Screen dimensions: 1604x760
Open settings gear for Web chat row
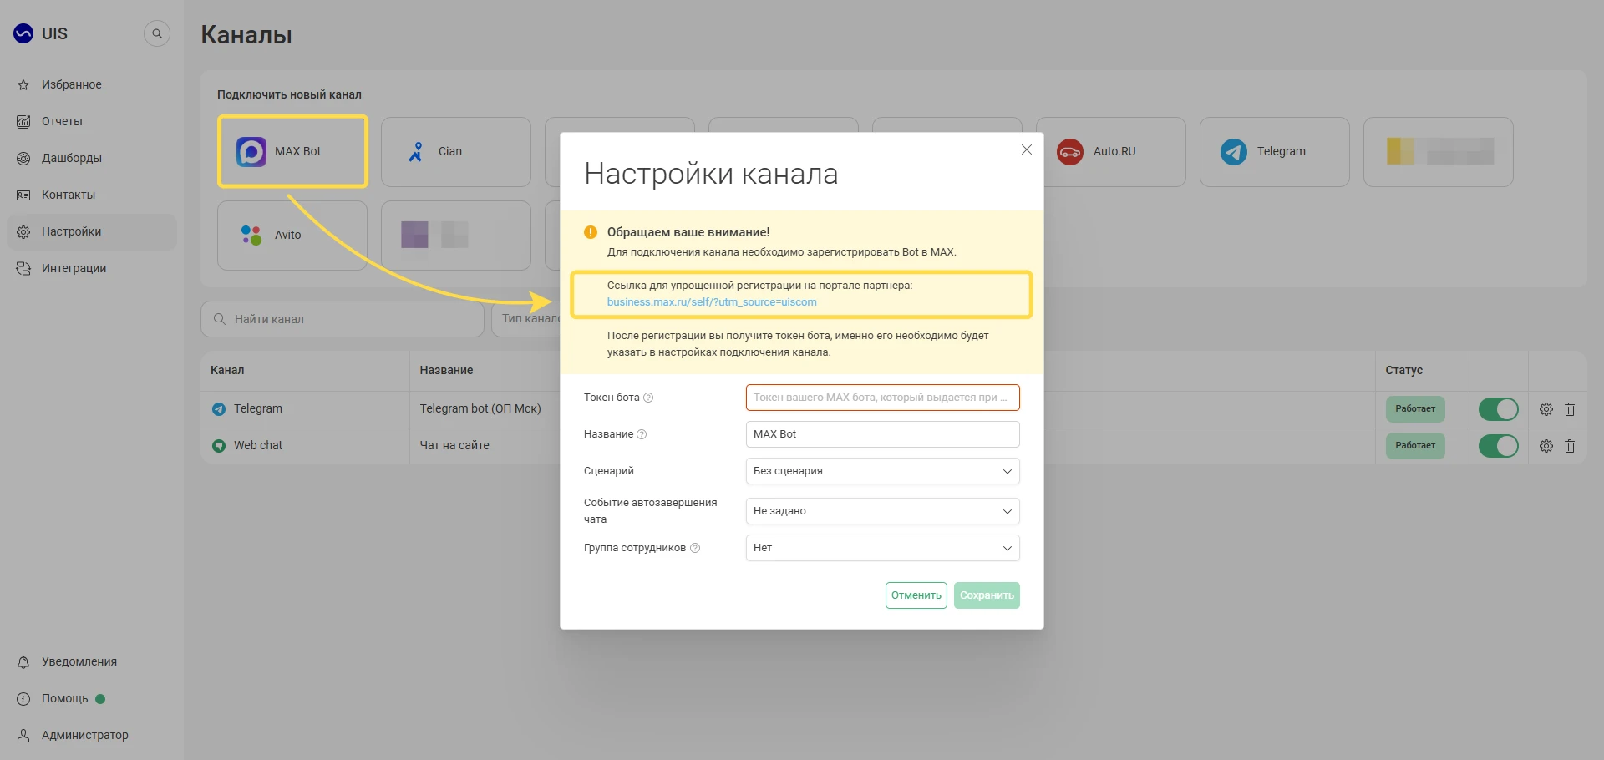coord(1546,446)
